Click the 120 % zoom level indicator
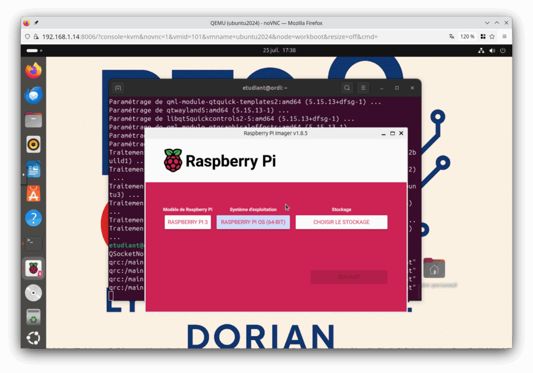 pos(467,36)
